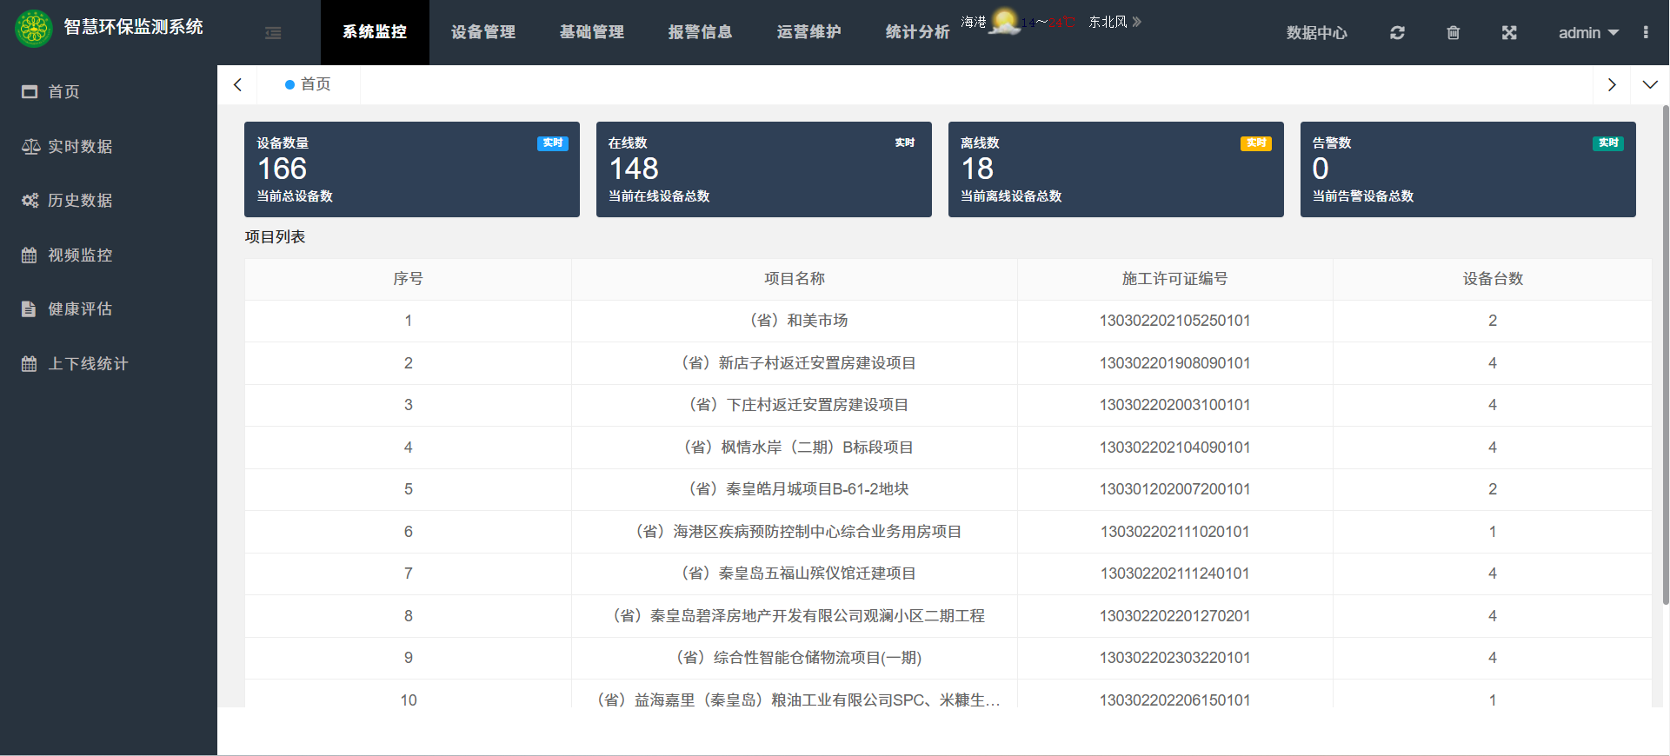Image resolution: width=1670 pixels, height=756 pixels.
Task: Open 视频监控 in the sidebar
Action: [80, 255]
